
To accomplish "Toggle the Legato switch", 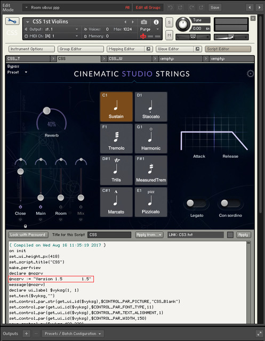I will pos(196,204).
